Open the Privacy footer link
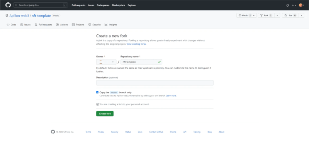Screen dimensions: 309x146 pos(101,132)
